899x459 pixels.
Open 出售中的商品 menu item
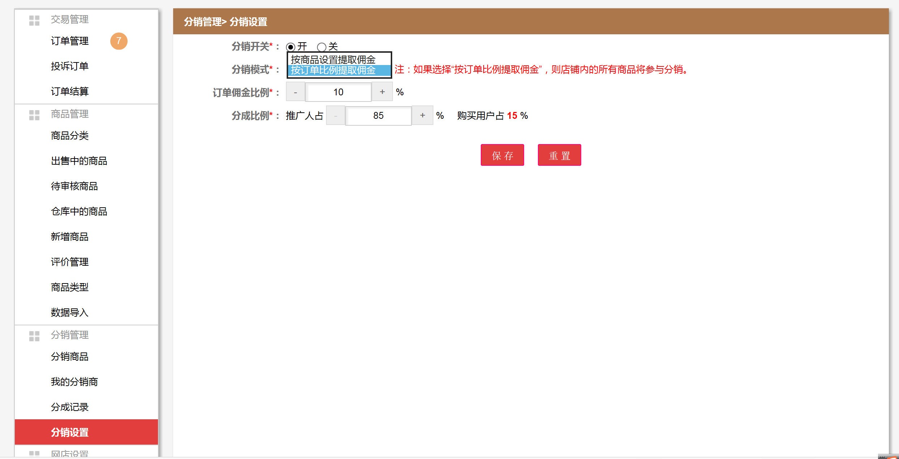pos(79,161)
